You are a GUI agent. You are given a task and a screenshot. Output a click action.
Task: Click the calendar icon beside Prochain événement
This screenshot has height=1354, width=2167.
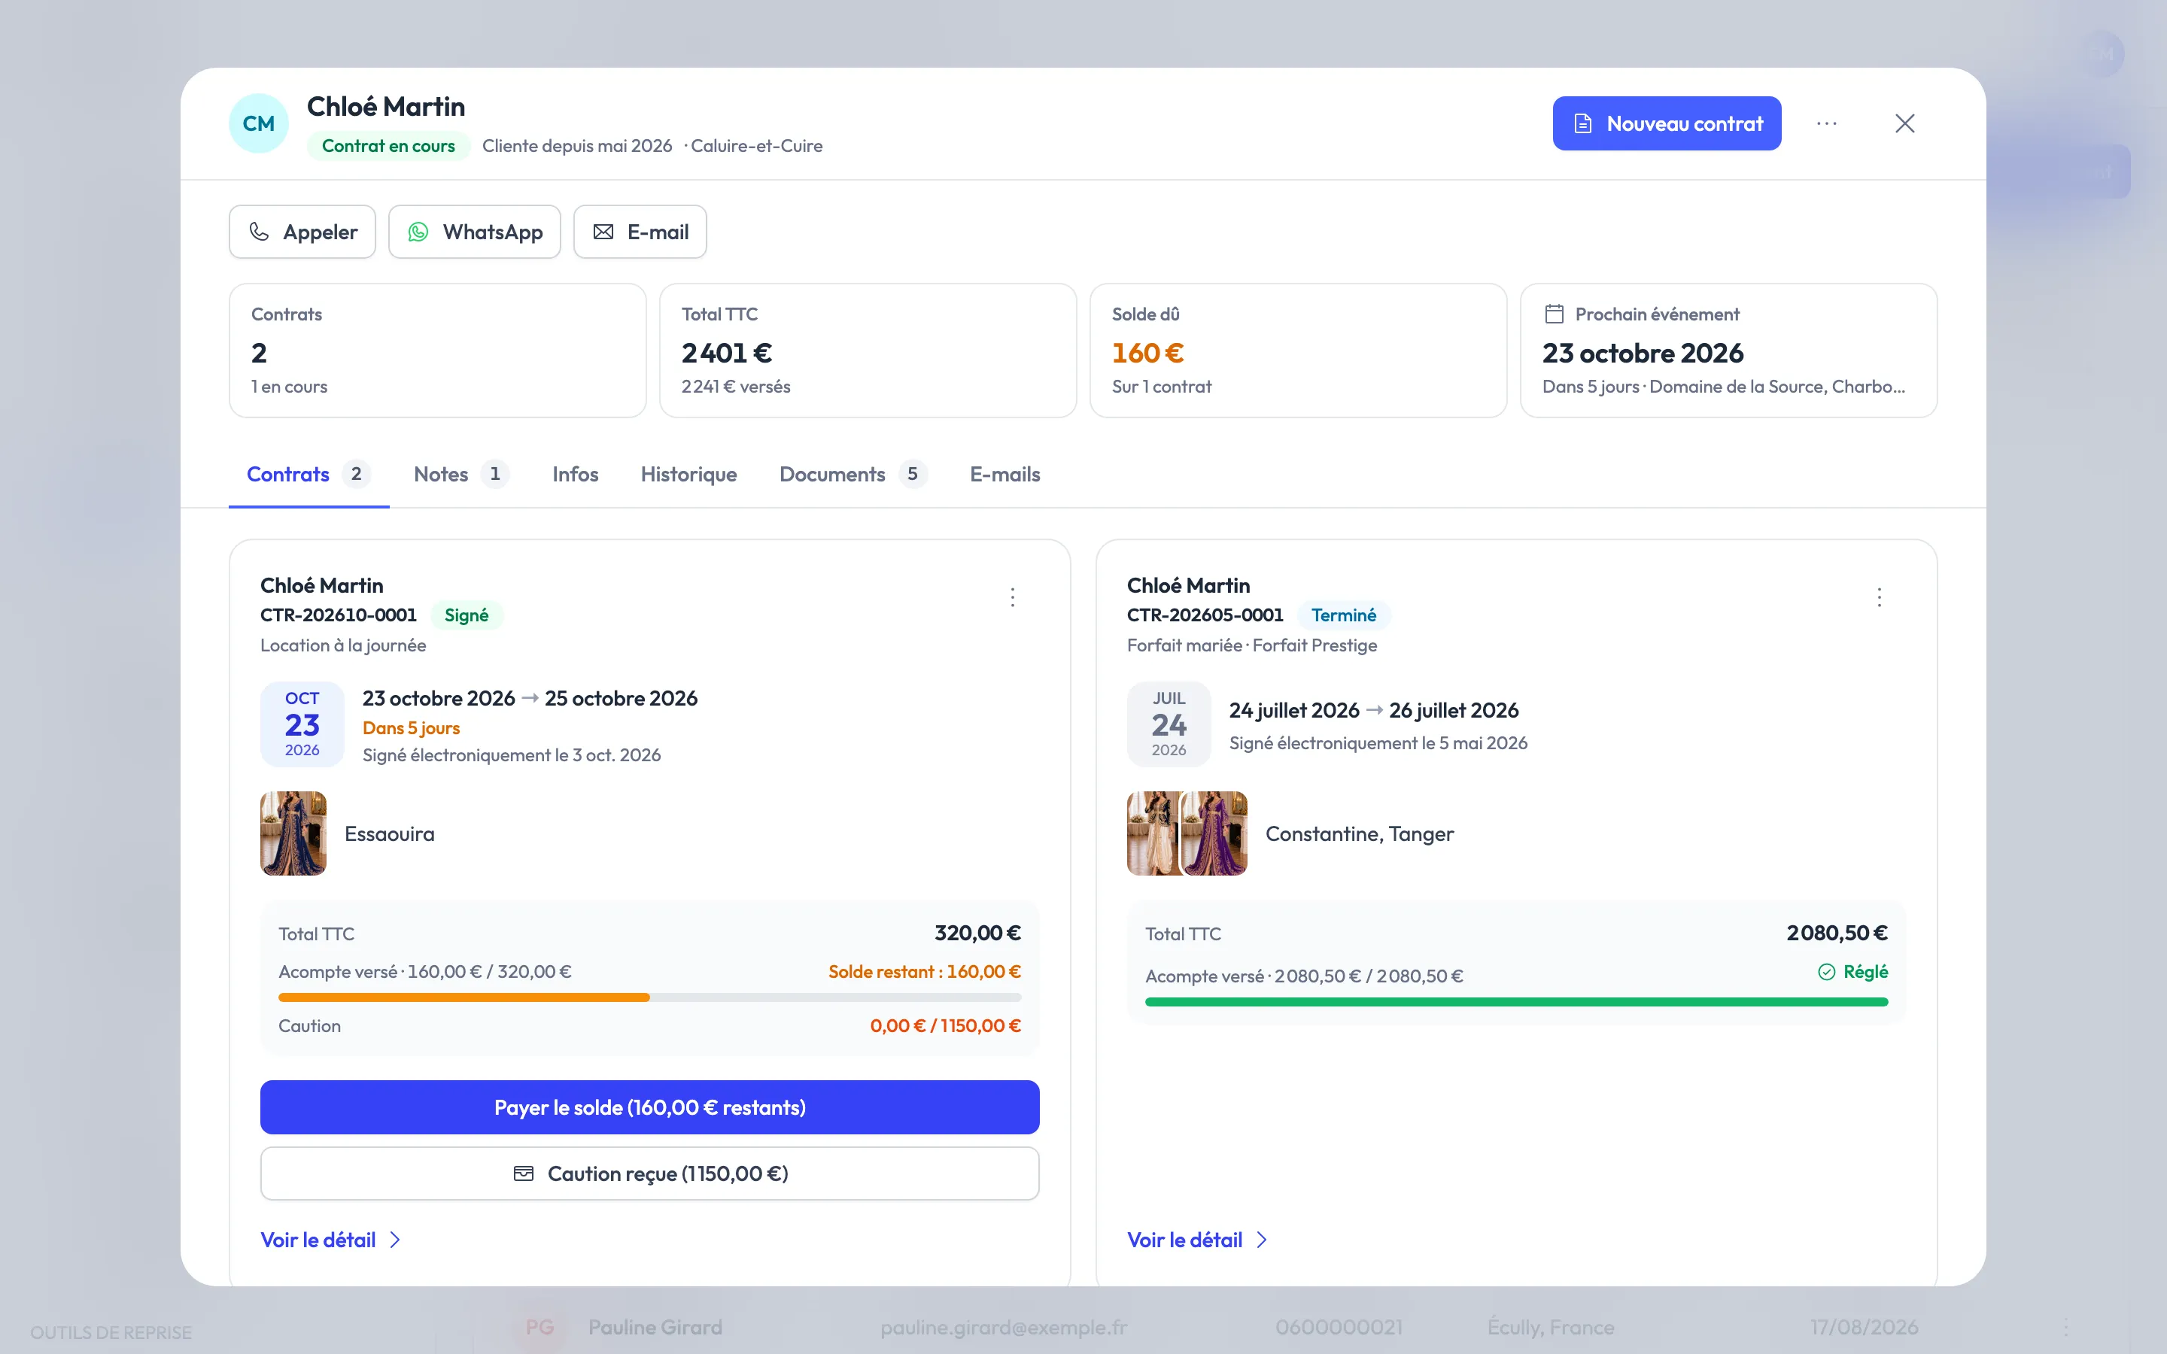click(1555, 314)
